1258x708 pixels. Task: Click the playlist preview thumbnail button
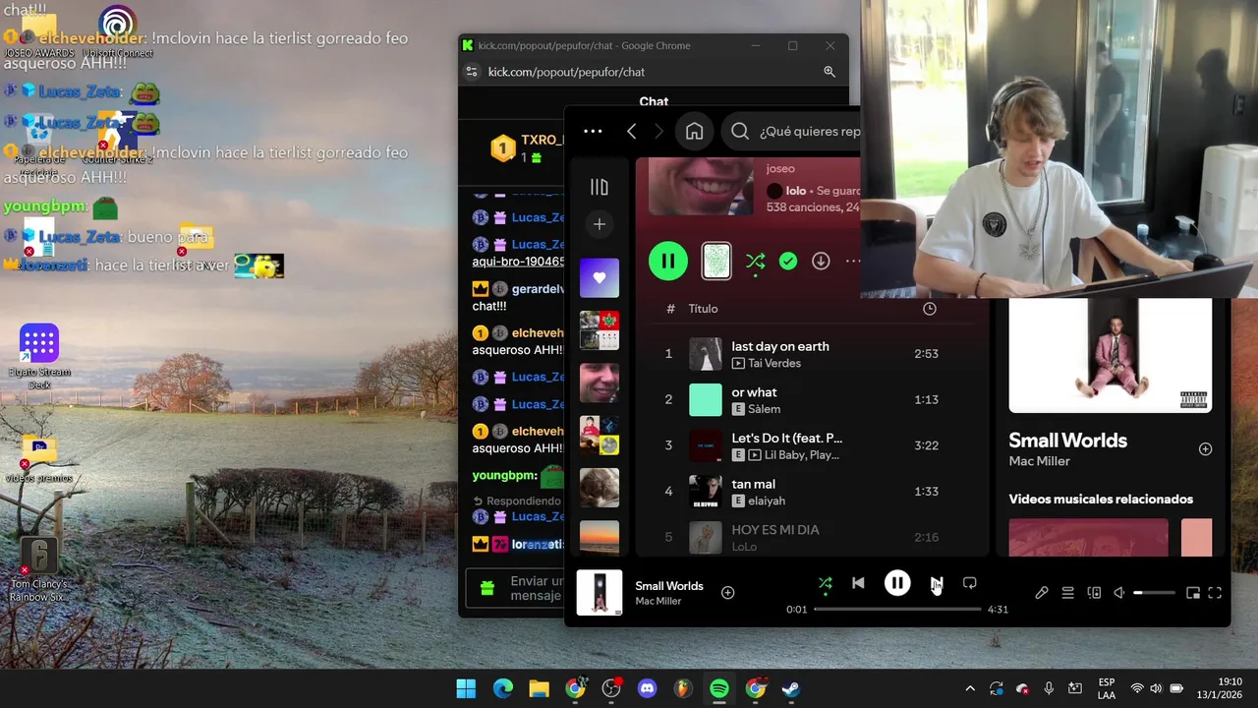point(716,261)
